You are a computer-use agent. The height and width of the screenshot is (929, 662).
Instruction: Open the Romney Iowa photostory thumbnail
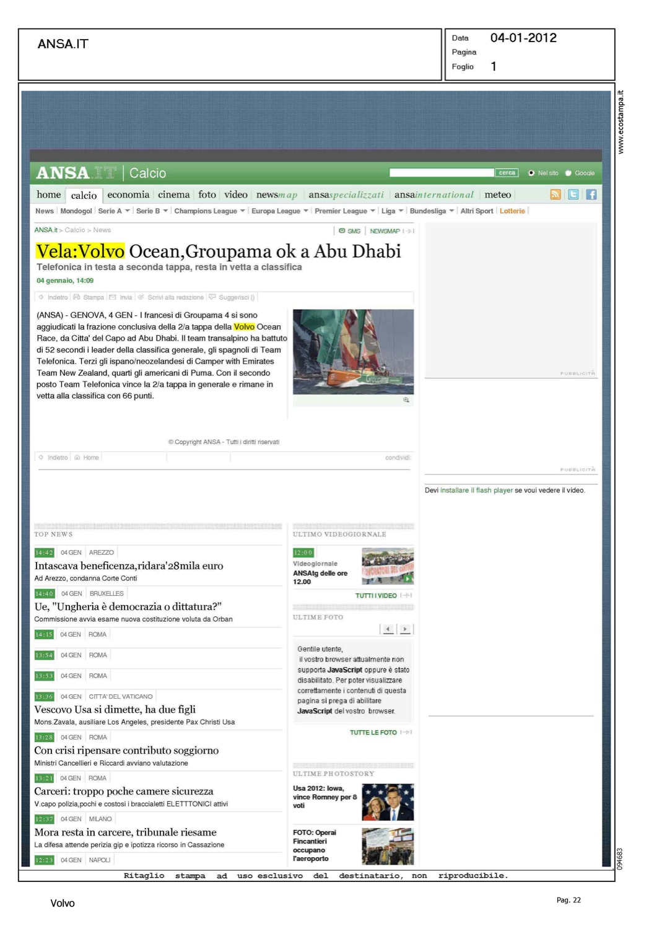[387, 802]
